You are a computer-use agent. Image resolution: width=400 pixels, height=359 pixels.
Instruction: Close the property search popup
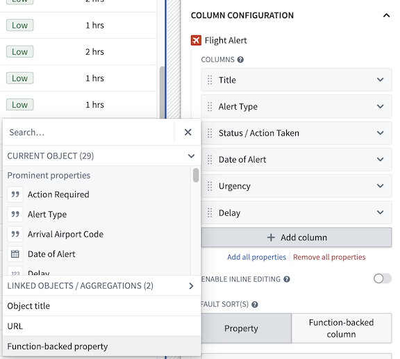click(188, 132)
